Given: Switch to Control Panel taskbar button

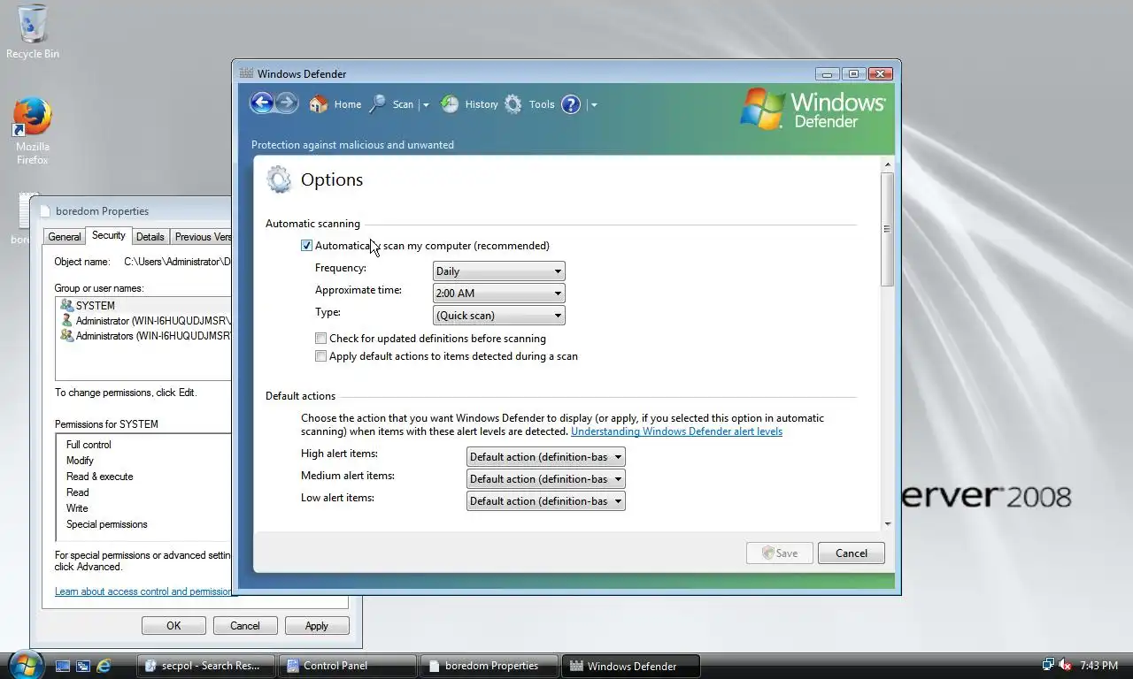Looking at the screenshot, I should pyautogui.click(x=348, y=666).
